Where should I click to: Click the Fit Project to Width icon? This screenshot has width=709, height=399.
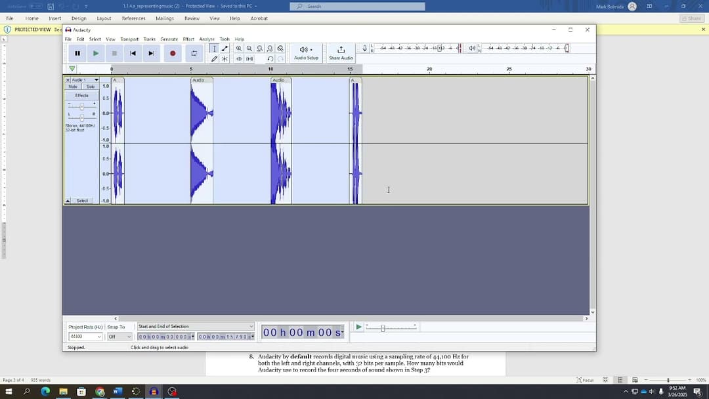click(x=270, y=48)
